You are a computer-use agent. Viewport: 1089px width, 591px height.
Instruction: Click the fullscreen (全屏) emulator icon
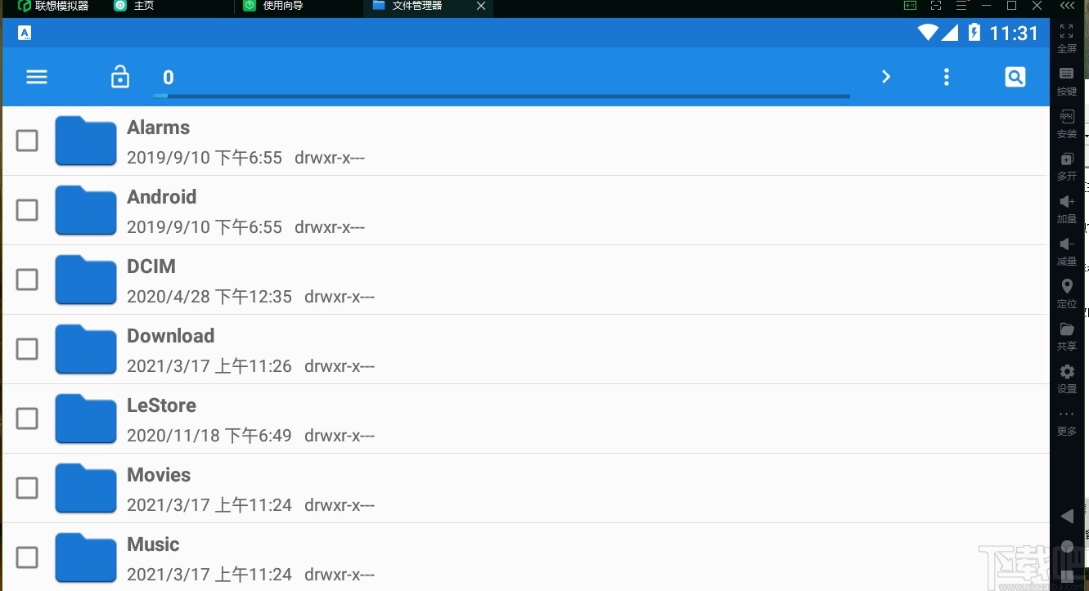pyautogui.click(x=1067, y=38)
